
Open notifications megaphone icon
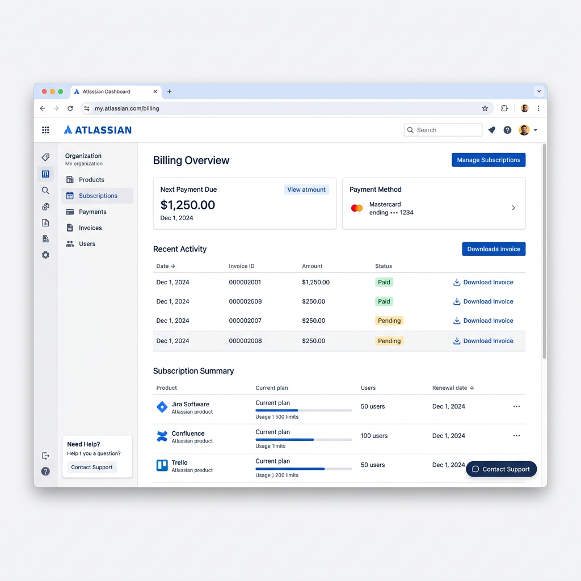pyautogui.click(x=492, y=130)
